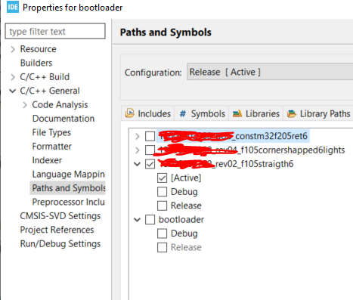Click the hash icon on Symbols tab

point(183,114)
